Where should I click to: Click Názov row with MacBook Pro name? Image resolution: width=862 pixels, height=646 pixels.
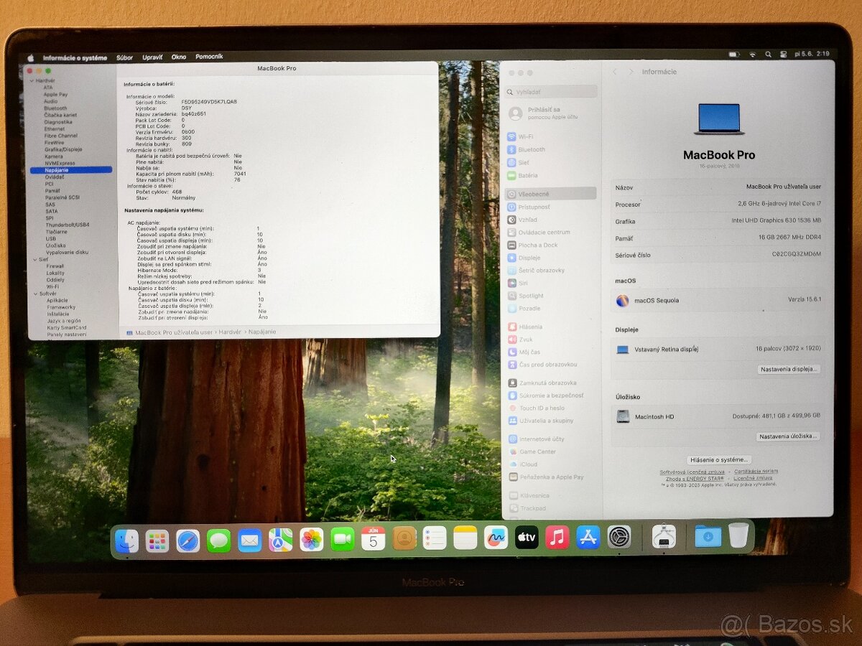coord(718,187)
